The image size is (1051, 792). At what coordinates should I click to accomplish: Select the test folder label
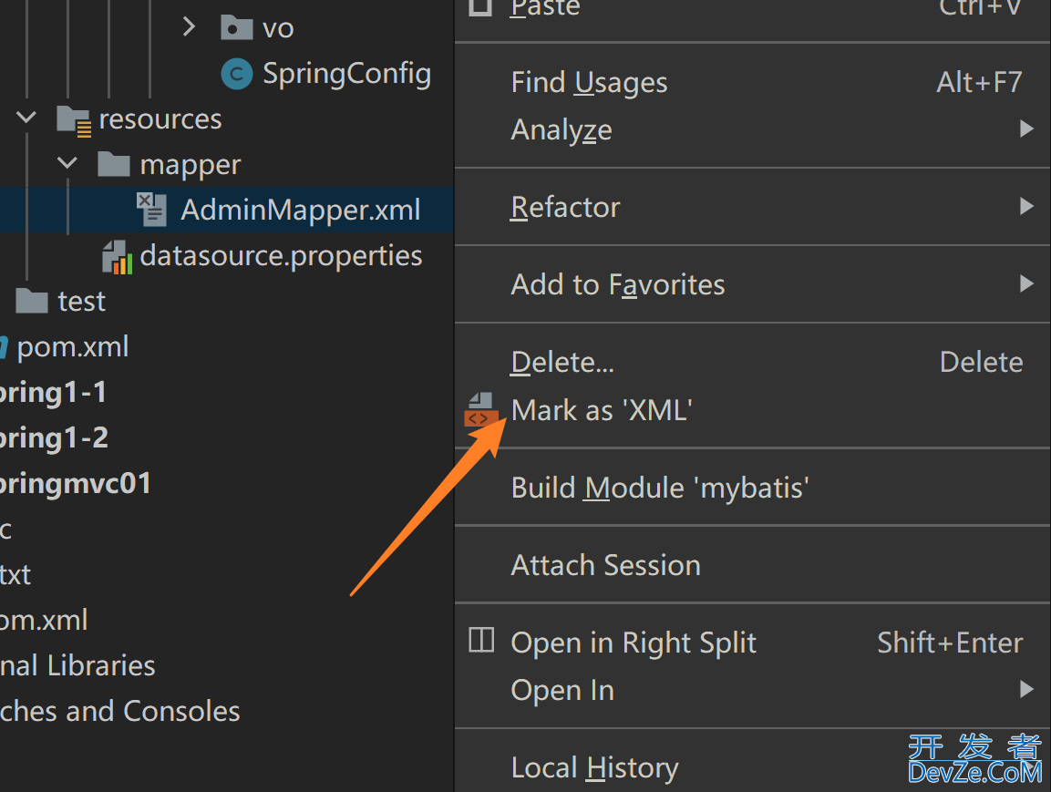[x=82, y=302]
